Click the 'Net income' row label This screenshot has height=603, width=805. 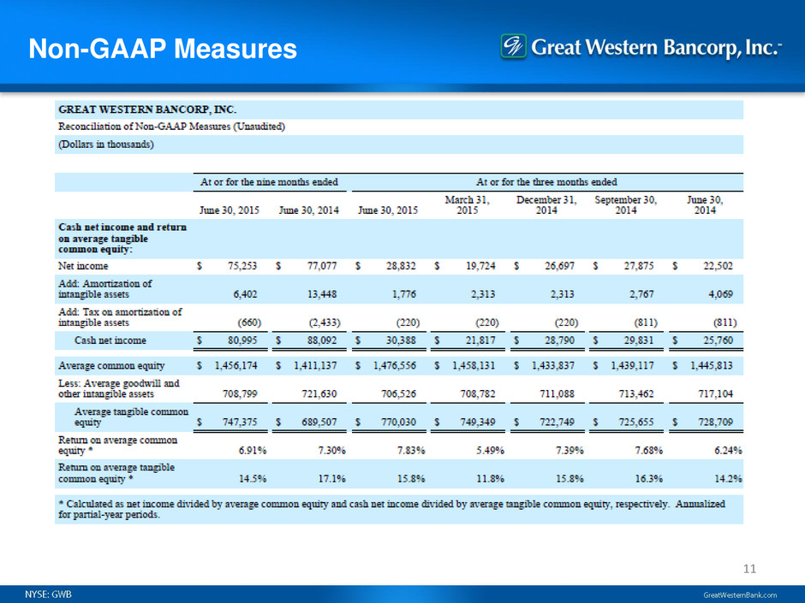[x=83, y=266]
